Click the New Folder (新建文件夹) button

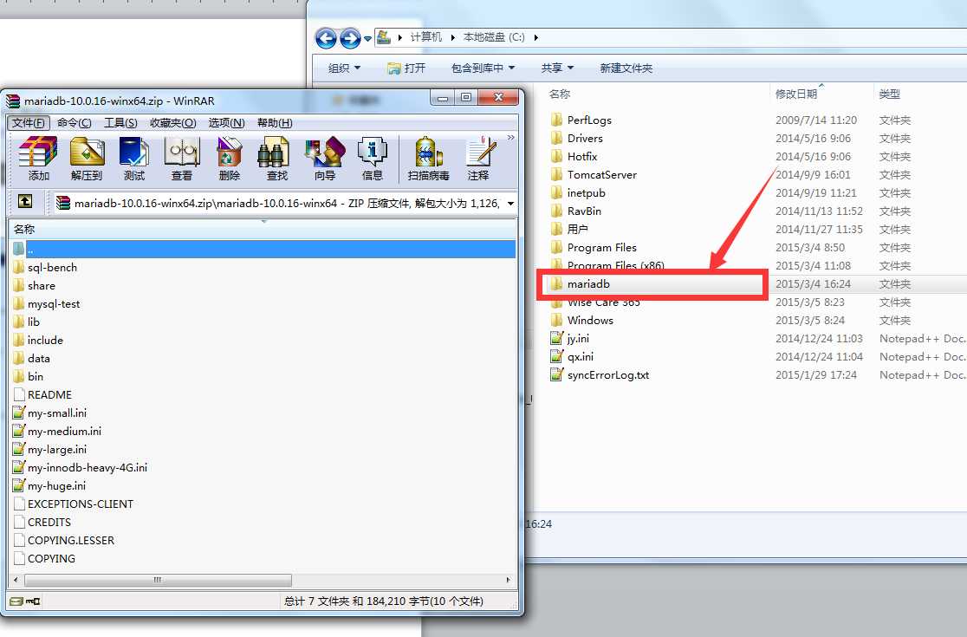[626, 68]
